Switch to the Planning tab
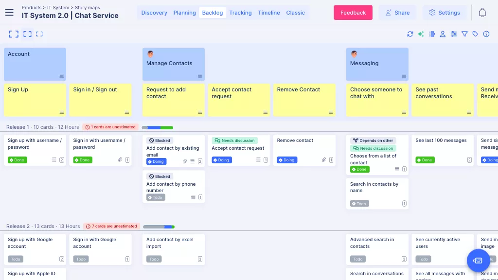This screenshot has width=498, height=280. tap(184, 13)
